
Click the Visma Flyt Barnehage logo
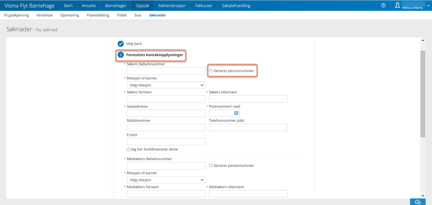(29, 6)
